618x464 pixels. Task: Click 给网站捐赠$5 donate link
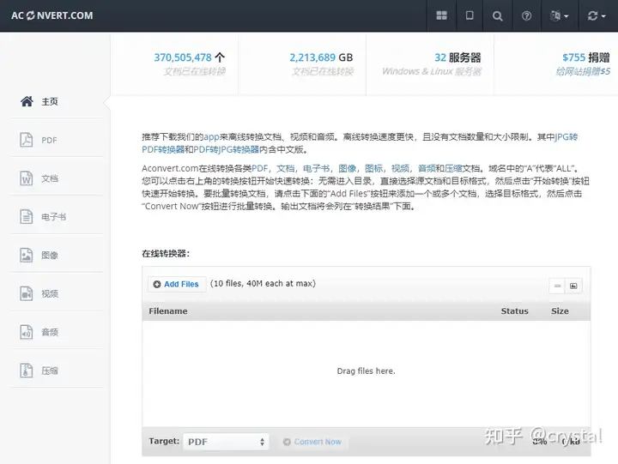[583, 71]
